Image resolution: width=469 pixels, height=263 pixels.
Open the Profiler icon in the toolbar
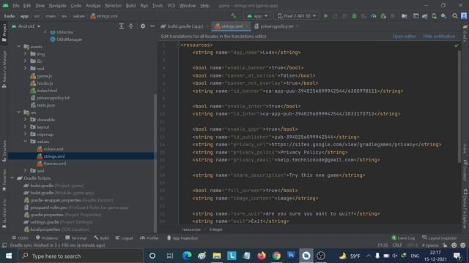point(374,16)
